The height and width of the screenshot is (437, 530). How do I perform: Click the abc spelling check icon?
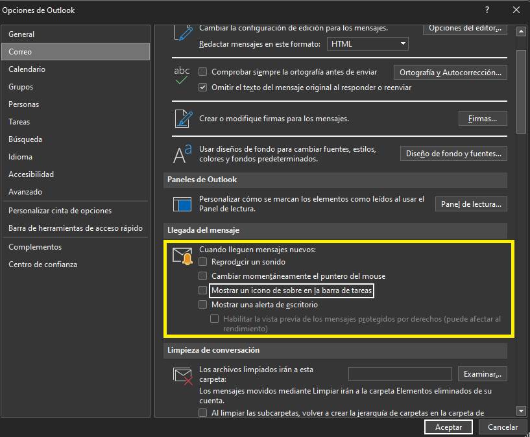point(182,75)
